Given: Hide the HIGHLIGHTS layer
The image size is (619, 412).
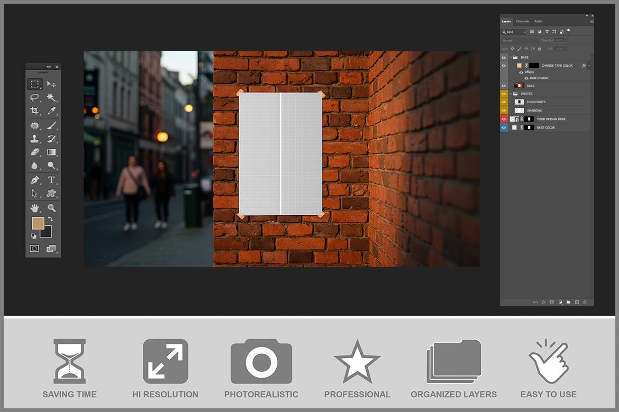Looking at the screenshot, I should [504, 102].
